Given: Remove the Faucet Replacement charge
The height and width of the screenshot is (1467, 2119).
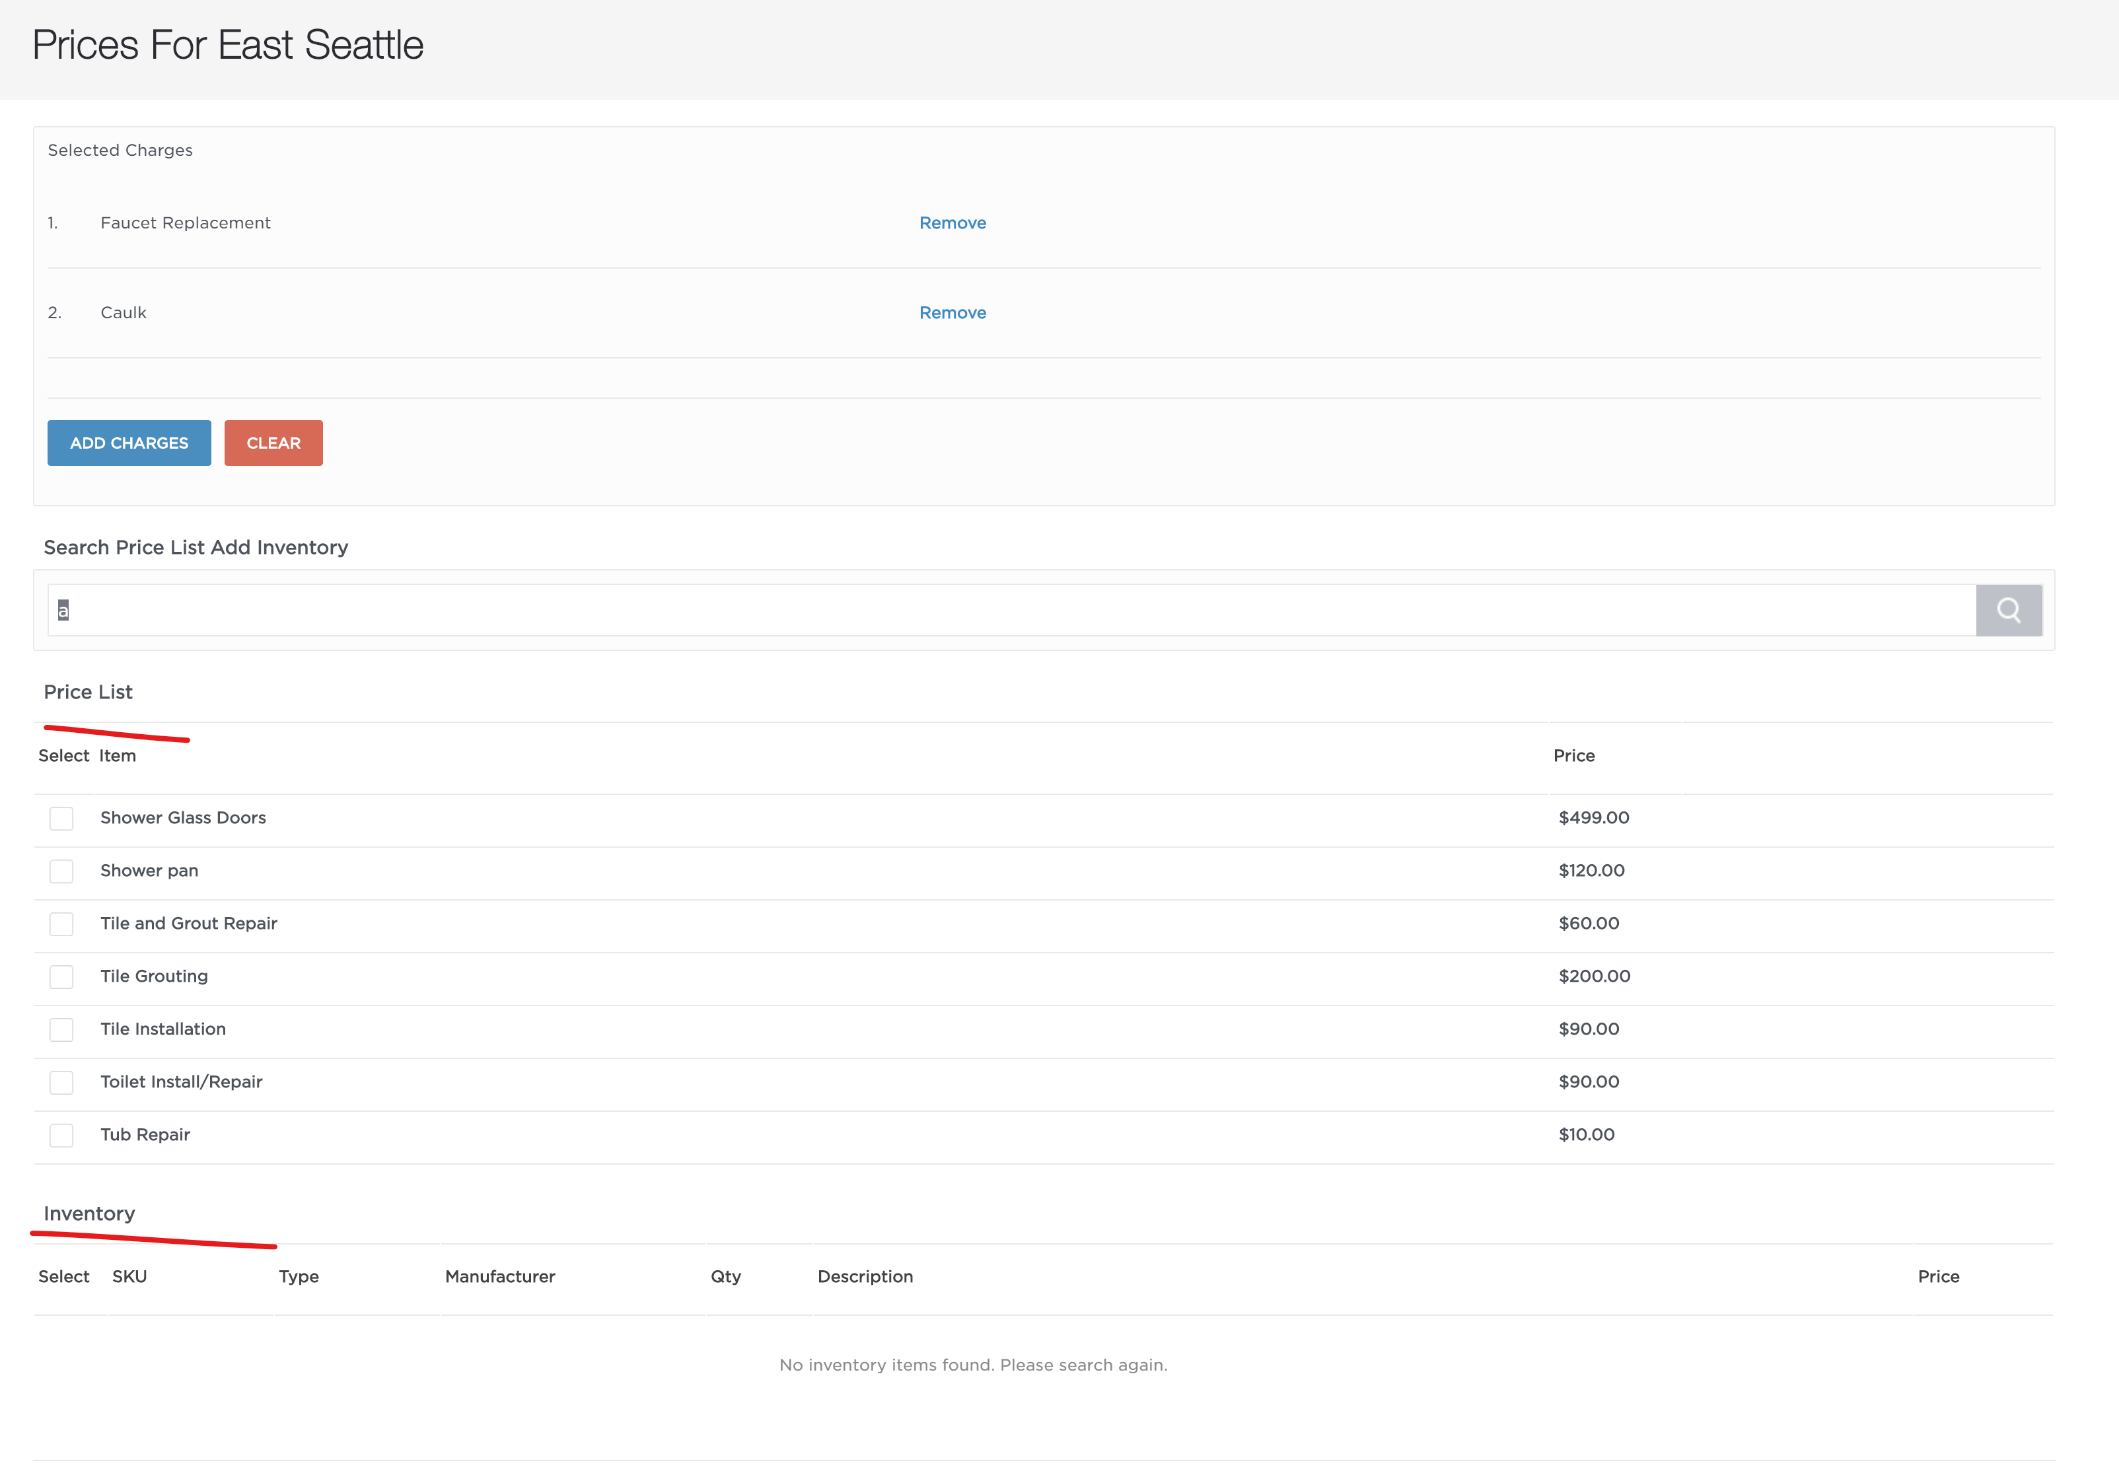Looking at the screenshot, I should point(952,223).
